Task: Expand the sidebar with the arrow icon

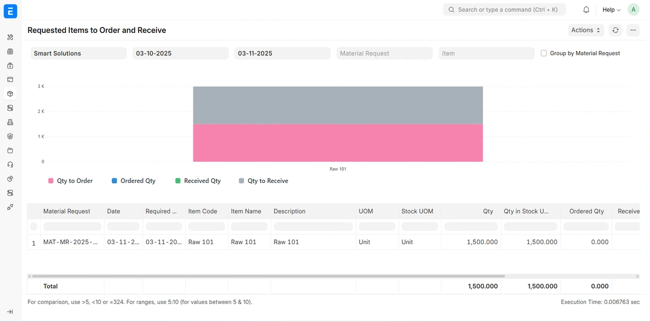Action: [10, 312]
